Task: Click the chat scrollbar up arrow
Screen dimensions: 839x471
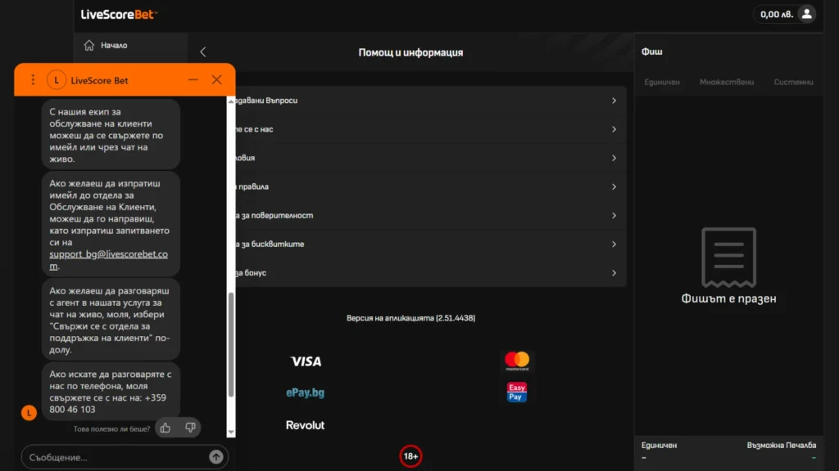Action: 231,101
